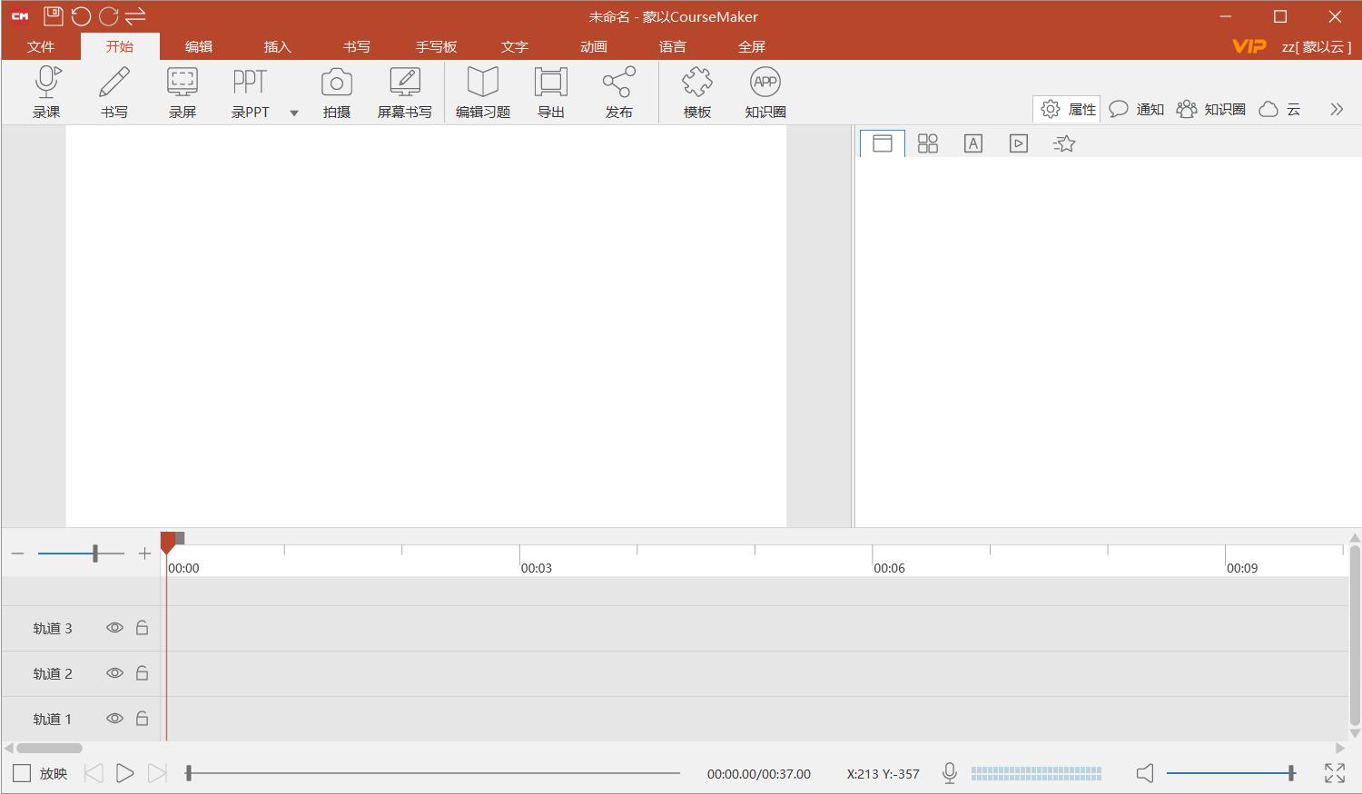
Task: Open the 模板 puzzle template icon
Action: click(x=697, y=83)
